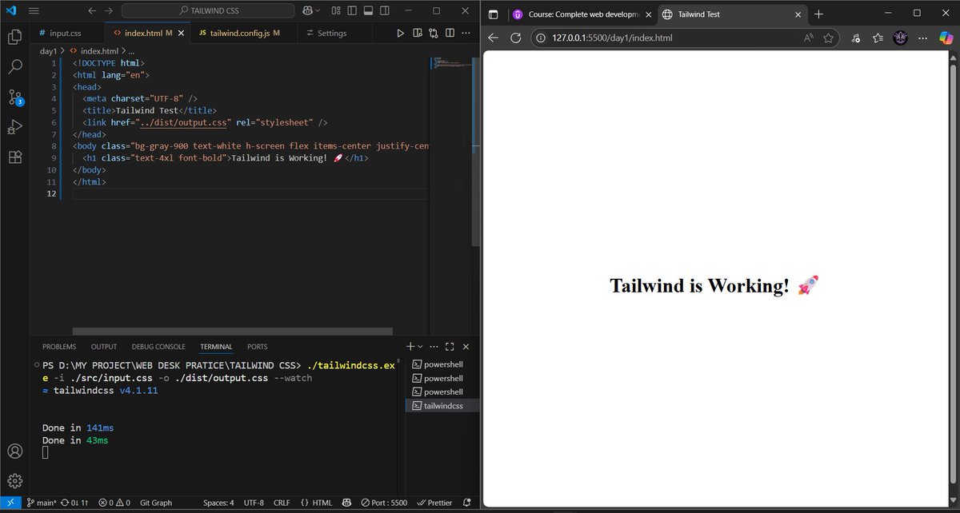Viewport: 960px width, 513px height.
Task: Close the terminal panel
Action: 466,347
